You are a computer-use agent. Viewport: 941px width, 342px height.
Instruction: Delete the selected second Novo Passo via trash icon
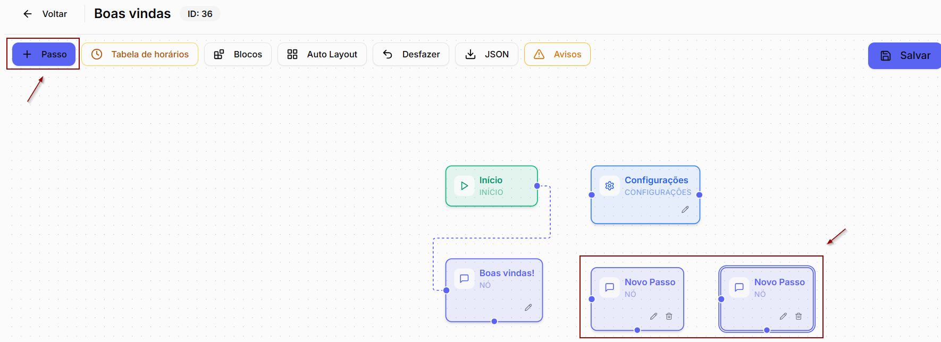799,317
